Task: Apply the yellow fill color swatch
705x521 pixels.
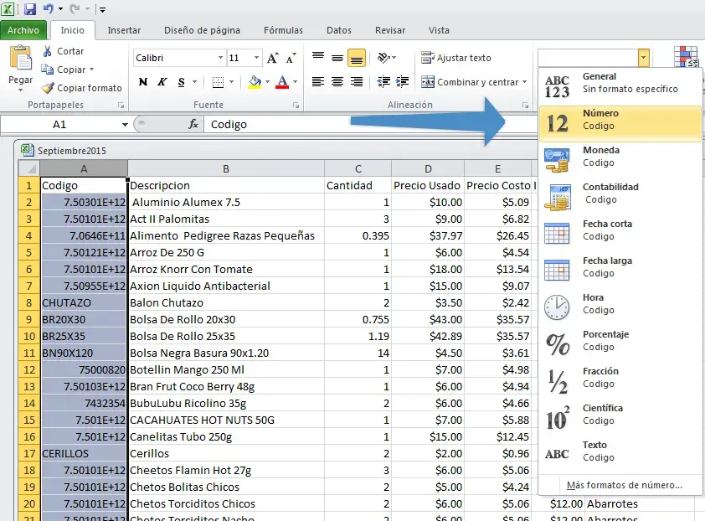Action: tap(255, 82)
